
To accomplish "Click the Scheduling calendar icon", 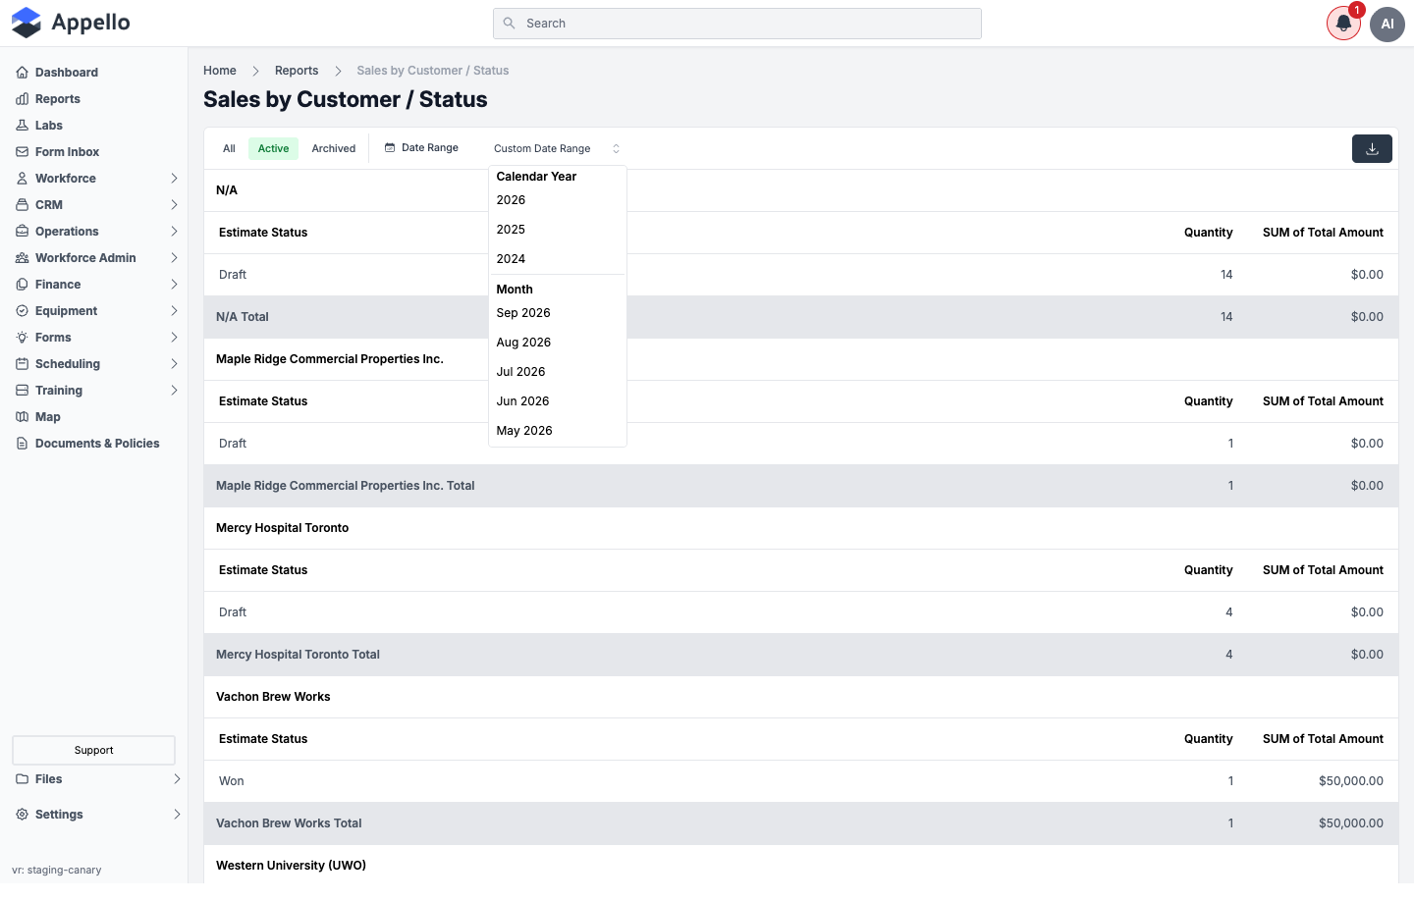I will coord(22,364).
